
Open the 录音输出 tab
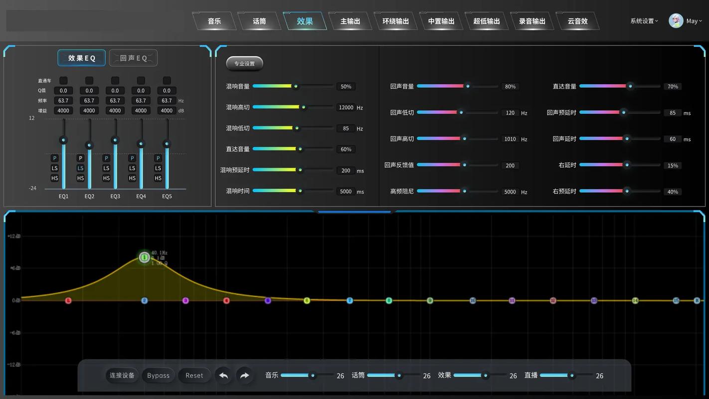pos(532,21)
